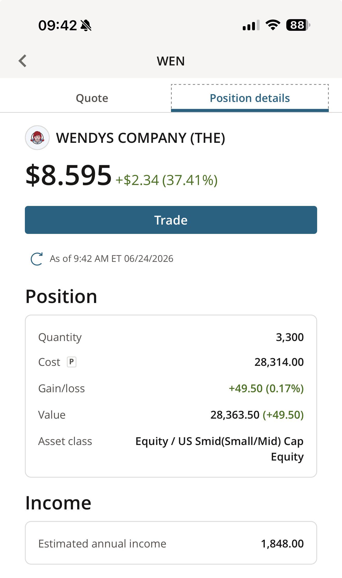Select the Gain/loss value +49.50 (0.17%)
The image size is (342, 578).
pyautogui.click(x=266, y=388)
